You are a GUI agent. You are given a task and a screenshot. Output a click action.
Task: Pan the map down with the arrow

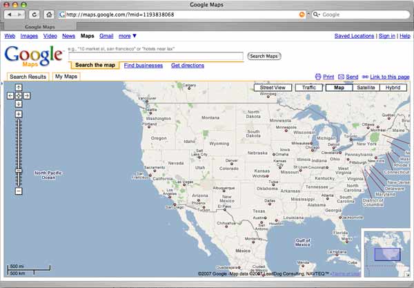[19, 104]
